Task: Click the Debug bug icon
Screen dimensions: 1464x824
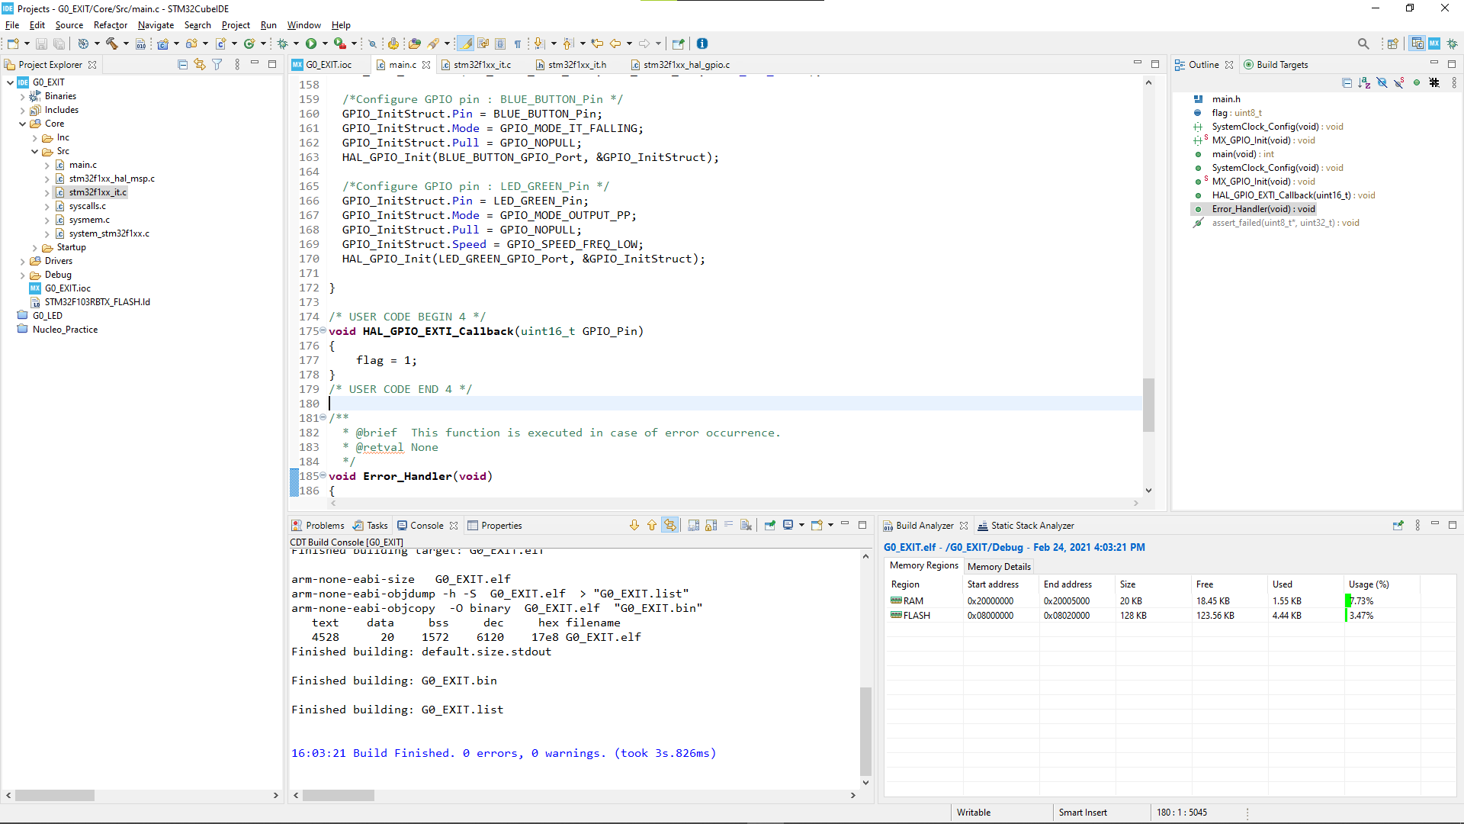Action: 283,43
